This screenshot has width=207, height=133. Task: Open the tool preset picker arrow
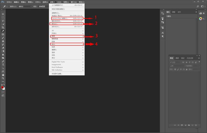(7, 6)
